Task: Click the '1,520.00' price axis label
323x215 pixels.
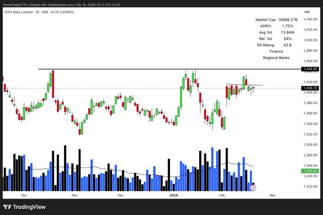Action: click(311, 29)
